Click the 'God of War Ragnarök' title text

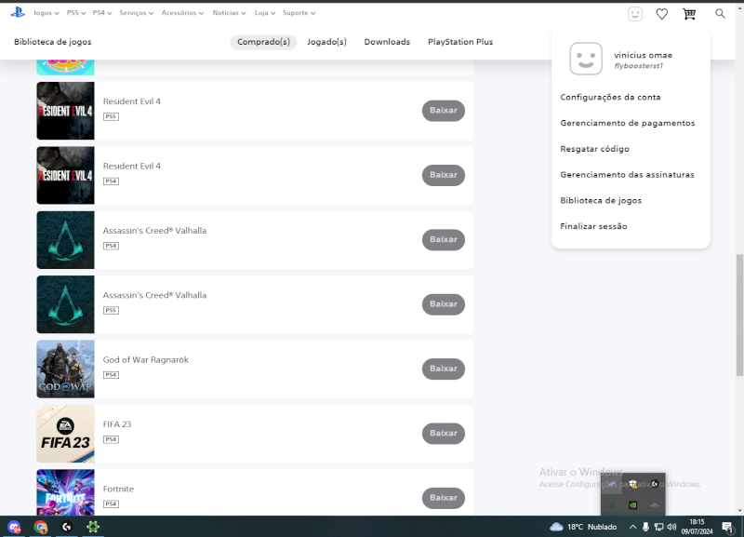pyautogui.click(x=146, y=360)
